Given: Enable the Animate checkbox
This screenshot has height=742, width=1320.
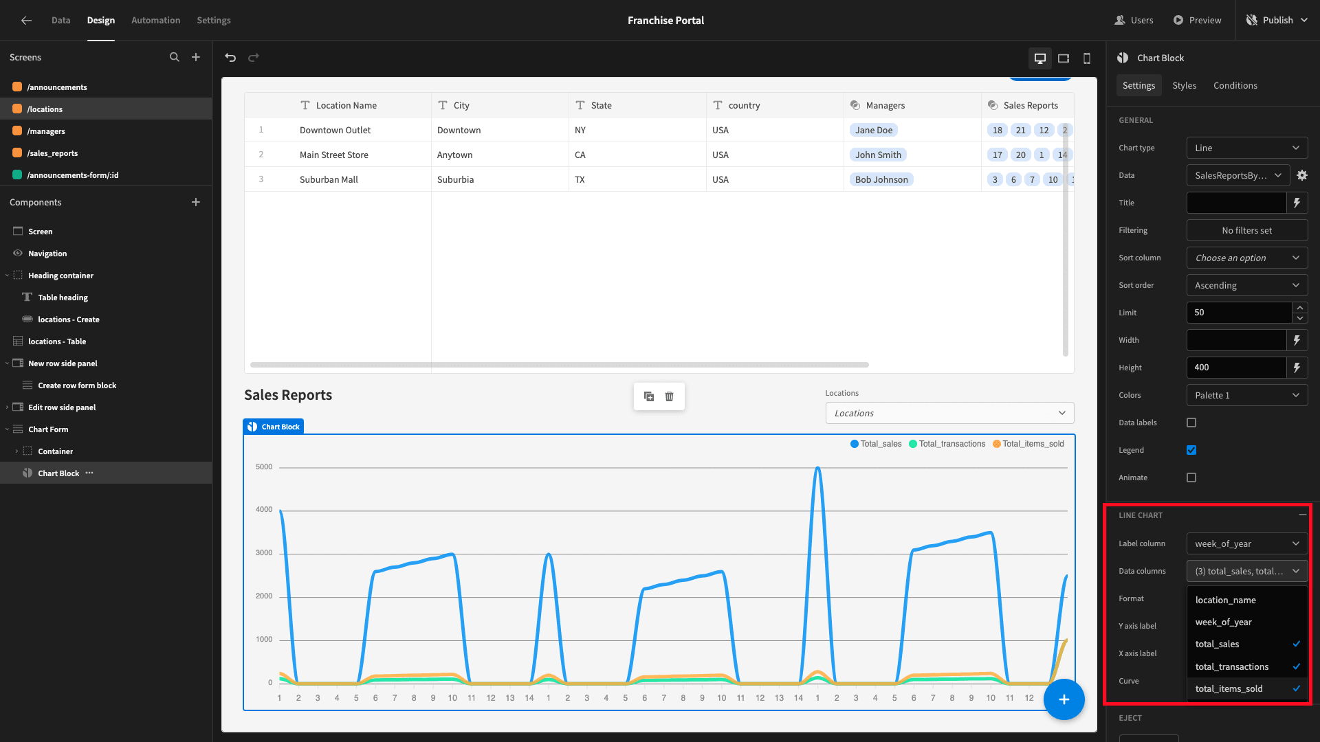Looking at the screenshot, I should click(1191, 477).
